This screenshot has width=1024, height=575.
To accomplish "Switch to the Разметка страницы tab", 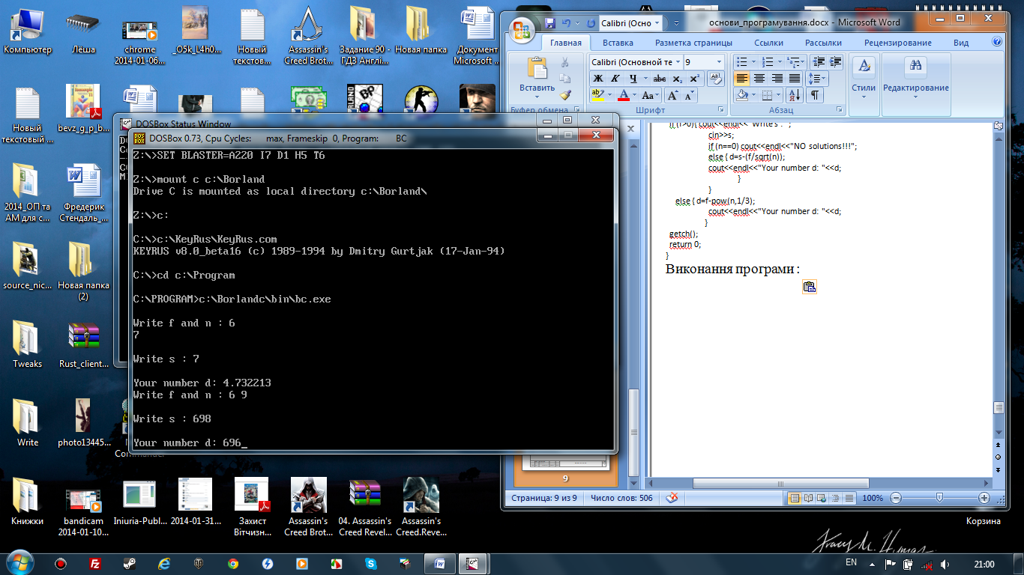I will click(693, 43).
